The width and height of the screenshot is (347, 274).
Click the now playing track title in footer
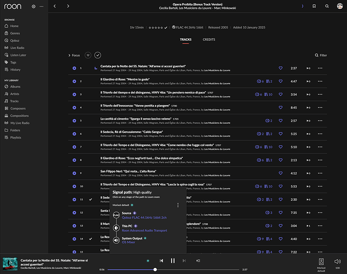[54, 262]
